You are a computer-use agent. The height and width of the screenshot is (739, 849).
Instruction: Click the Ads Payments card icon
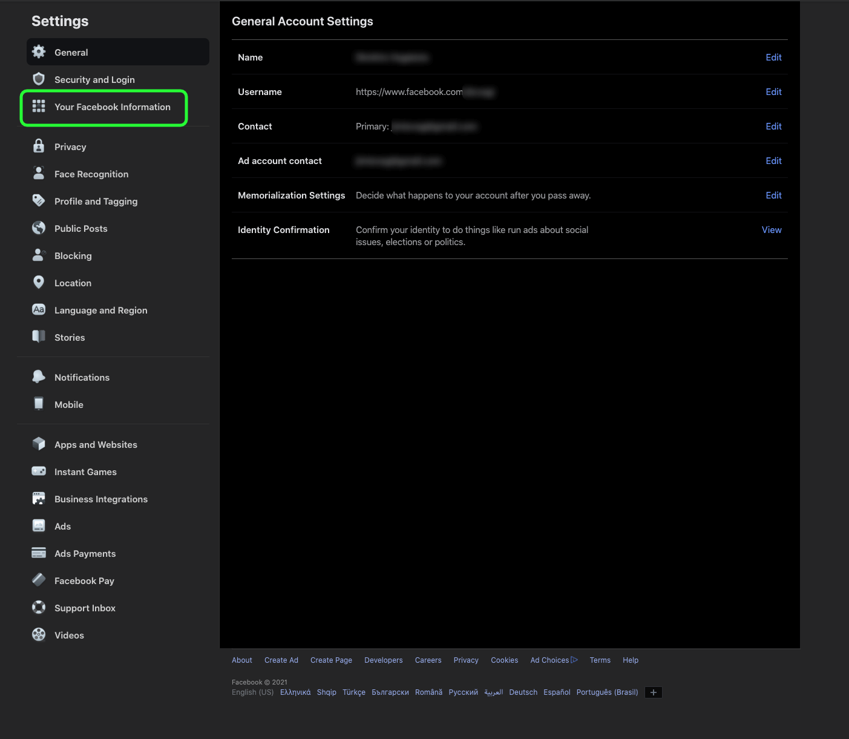(39, 553)
